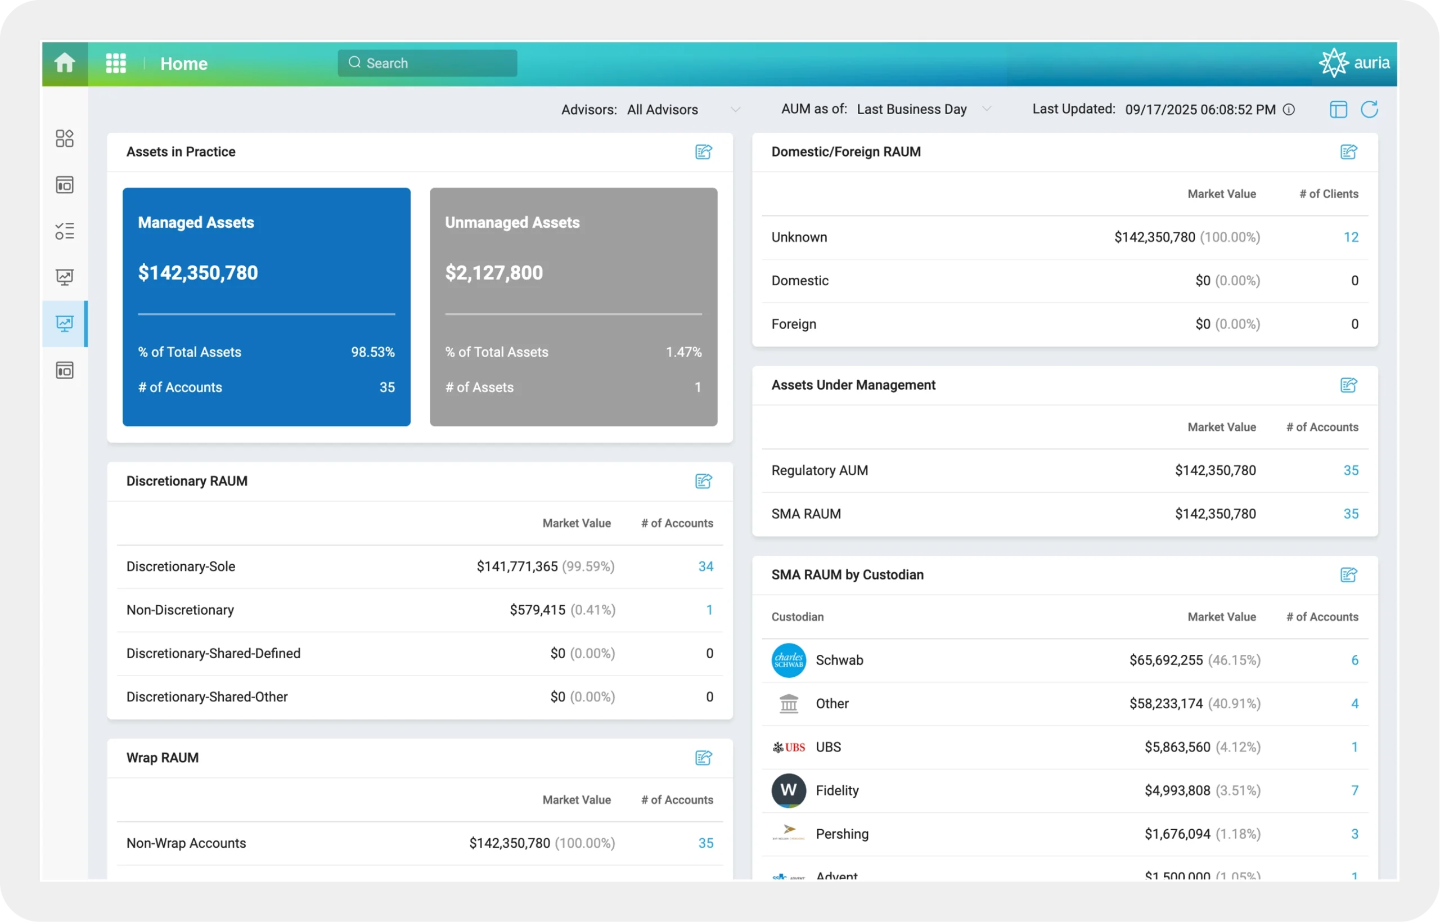
Task: Open the dashboard widgets icon atop the sidebar
Action: (x=65, y=138)
